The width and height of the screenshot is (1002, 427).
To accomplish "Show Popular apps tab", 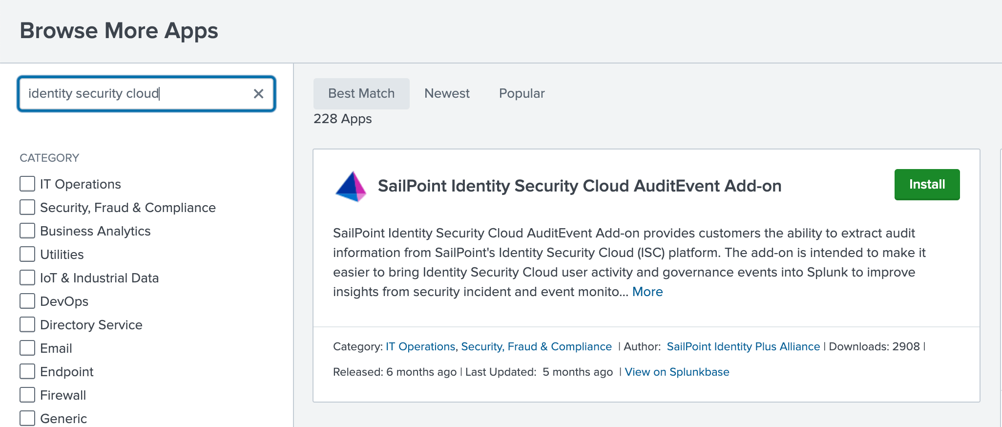I will 522,93.
